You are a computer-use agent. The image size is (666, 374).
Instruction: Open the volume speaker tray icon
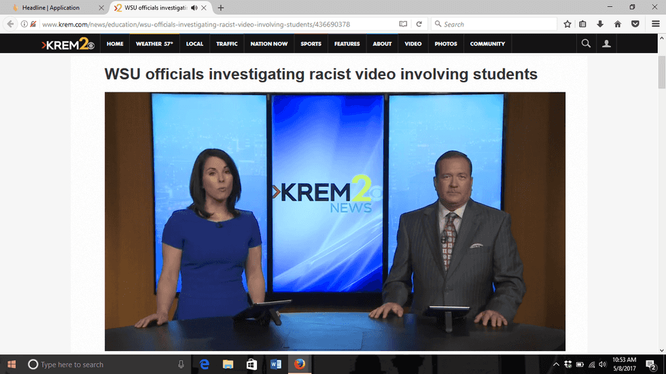pyautogui.click(x=603, y=364)
